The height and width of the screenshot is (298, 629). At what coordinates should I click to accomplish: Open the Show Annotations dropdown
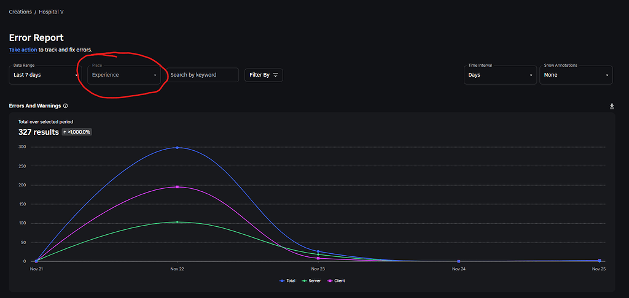tap(576, 75)
